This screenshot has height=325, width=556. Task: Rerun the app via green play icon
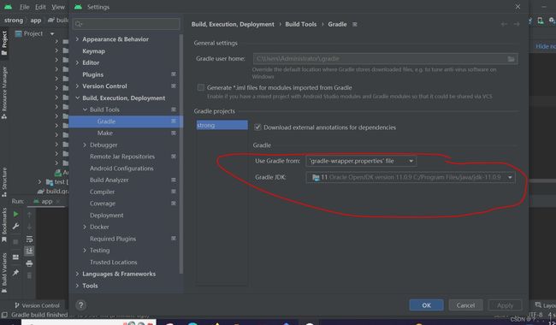click(x=15, y=214)
